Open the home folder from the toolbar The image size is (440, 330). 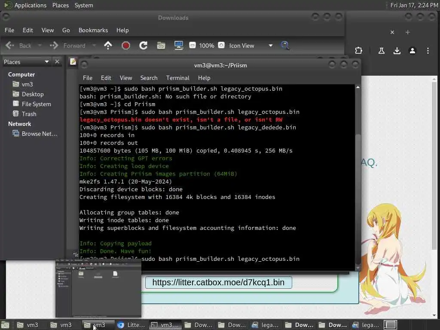[161, 46]
